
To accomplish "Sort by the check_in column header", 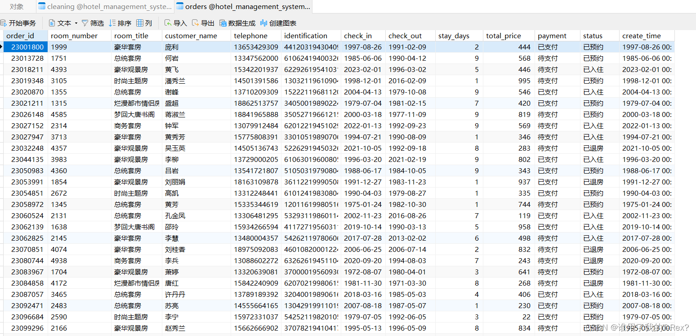I will click(359, 36).
